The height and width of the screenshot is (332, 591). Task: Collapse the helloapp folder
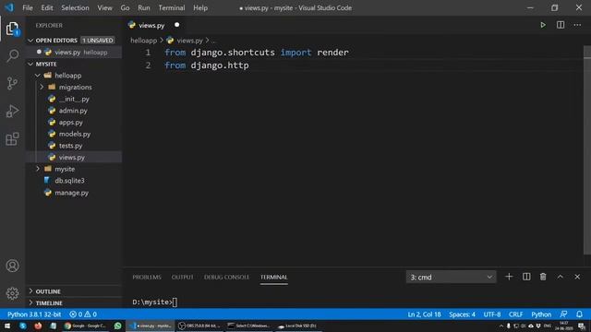pyautogui.click(x=38, y=76)
